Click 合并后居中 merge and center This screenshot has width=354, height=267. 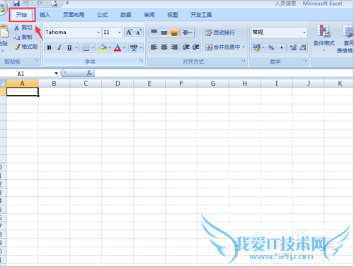click(x=222, y=47)
